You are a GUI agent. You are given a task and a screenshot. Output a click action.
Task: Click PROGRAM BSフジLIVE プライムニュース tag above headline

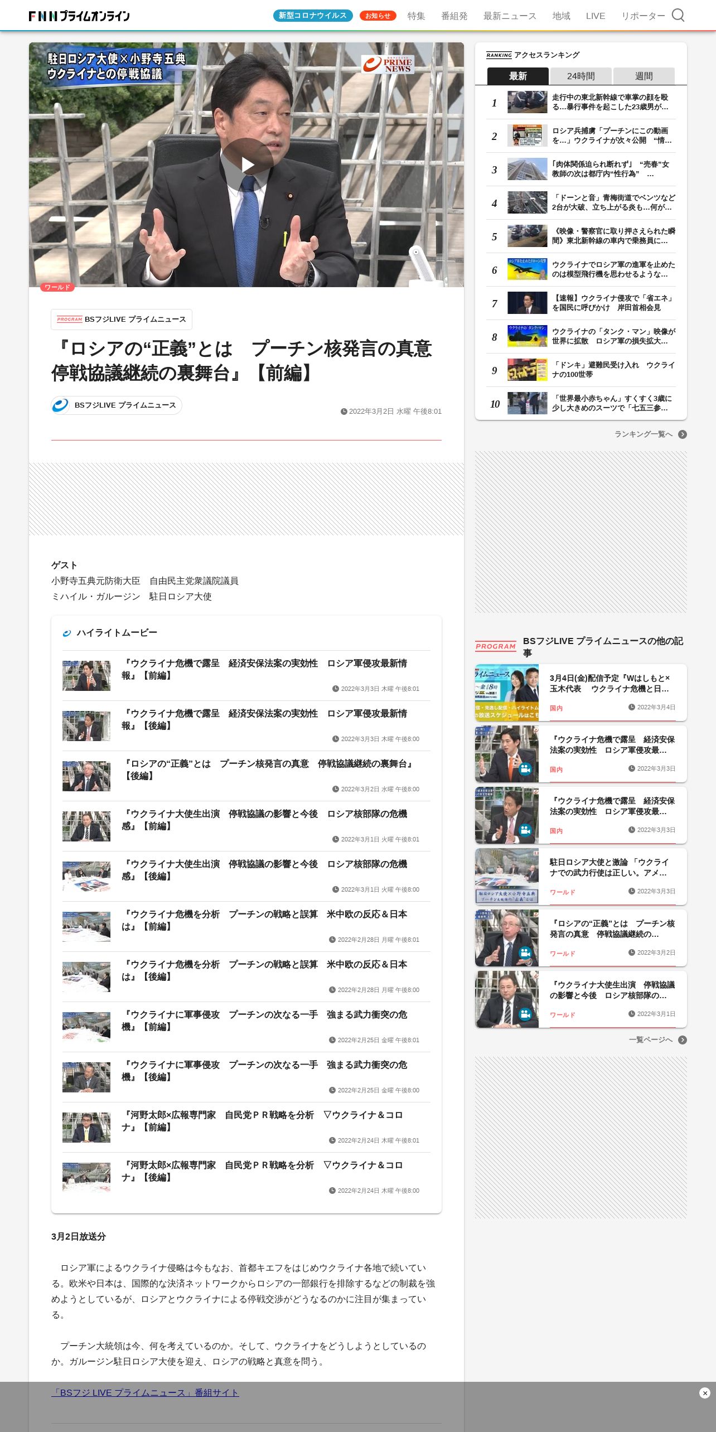point(122,320)
